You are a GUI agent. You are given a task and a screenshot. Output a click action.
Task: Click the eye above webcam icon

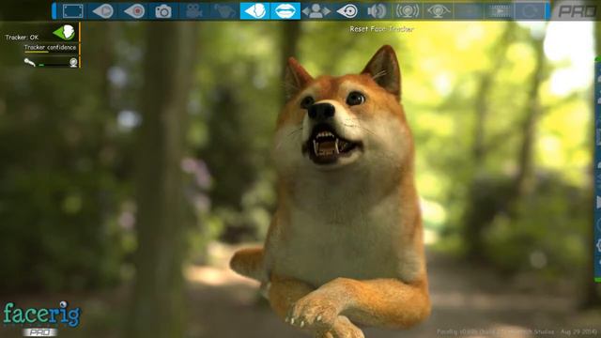point(439,11)
